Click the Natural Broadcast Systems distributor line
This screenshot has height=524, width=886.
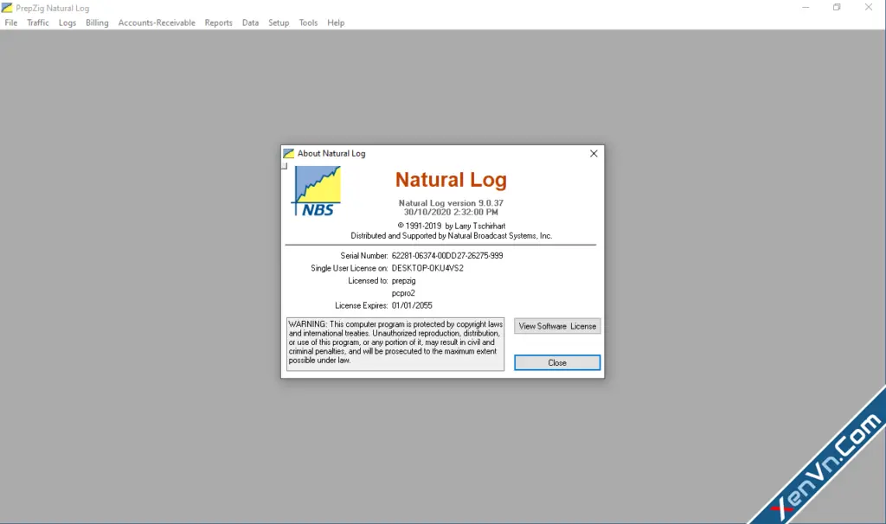451,236
